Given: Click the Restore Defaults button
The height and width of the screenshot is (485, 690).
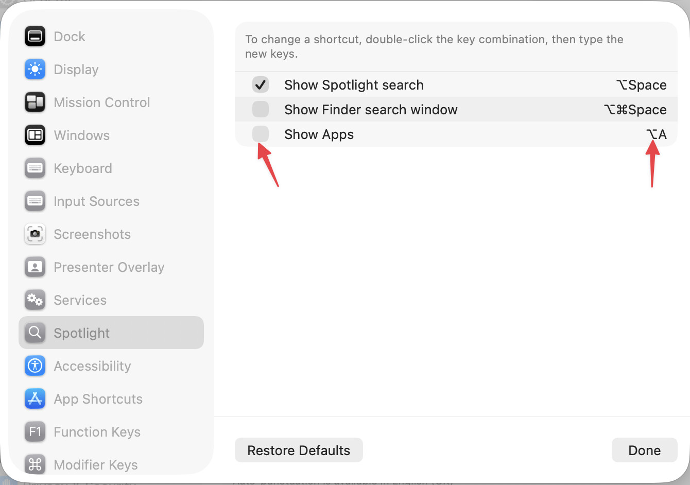Looking at the screenshot, I should [299, 451].
